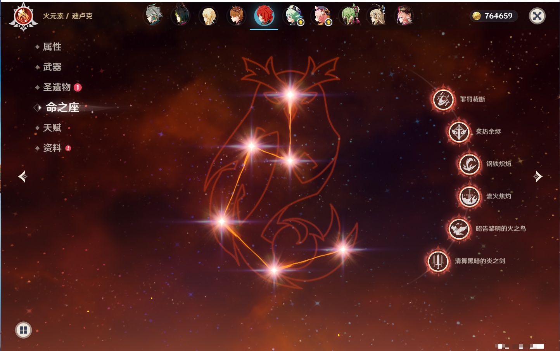Click the Pyro element emblem icon
The height and width of the screenshot is (351, 560).
click(23, 16)
